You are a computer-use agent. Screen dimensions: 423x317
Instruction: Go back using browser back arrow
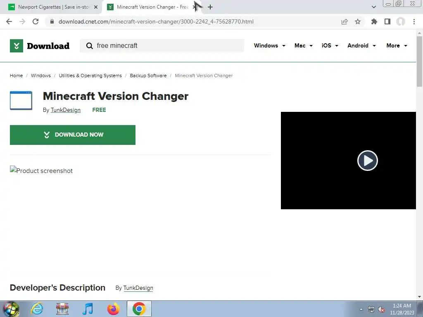9,21
